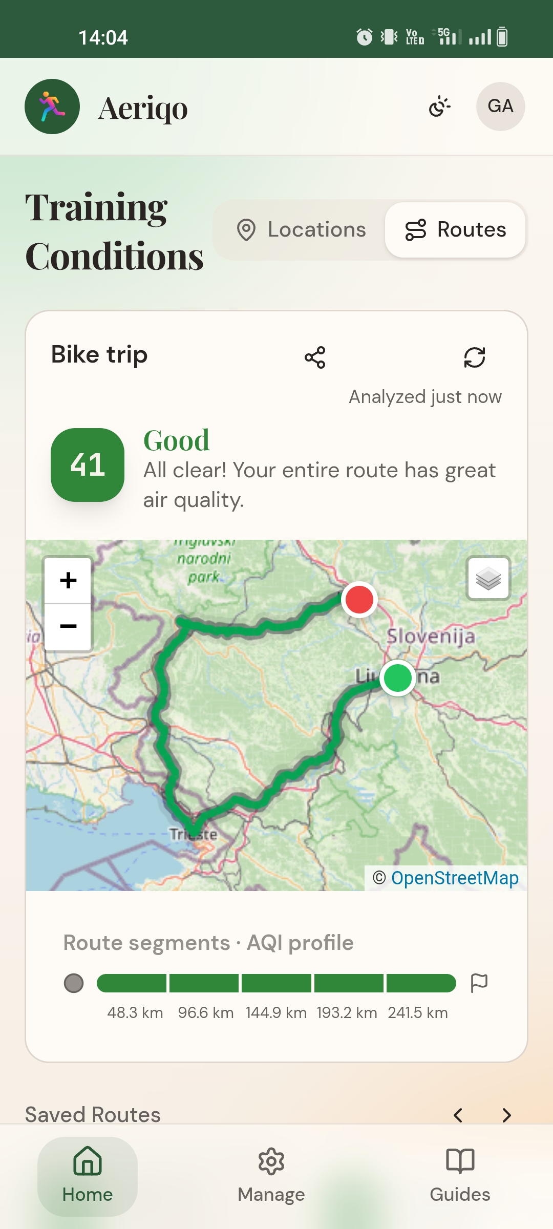Image resolution: width=553 pixels, height=1229 pixels.
Task: Click the red route endpoint marker on map
Action: [359, 600]
